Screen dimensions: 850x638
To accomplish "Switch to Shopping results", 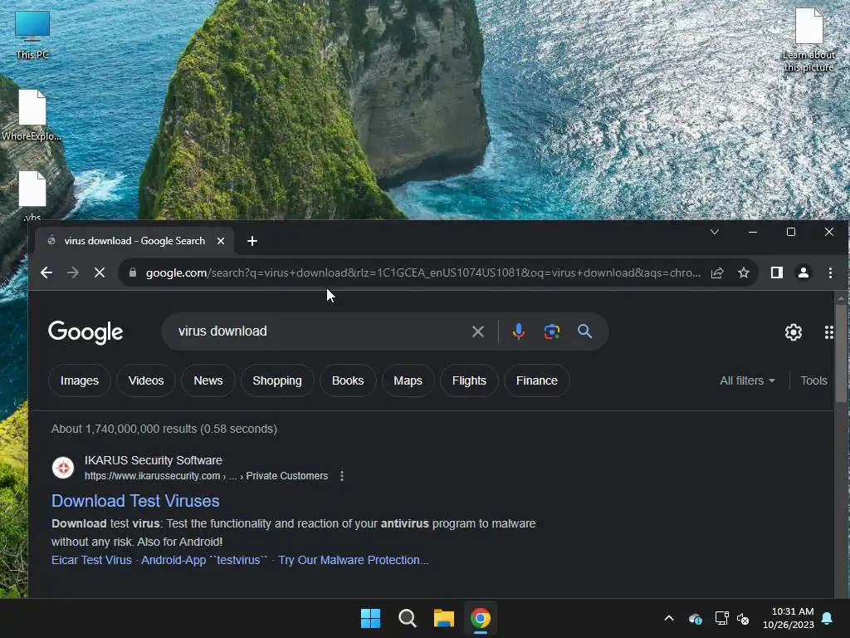I will (277, 380).
